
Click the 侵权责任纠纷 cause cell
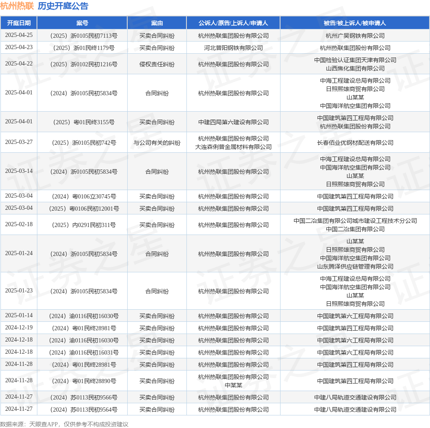(x=157, y=64)
